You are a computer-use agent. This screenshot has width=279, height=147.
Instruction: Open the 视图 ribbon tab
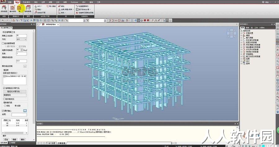(10, 2)
